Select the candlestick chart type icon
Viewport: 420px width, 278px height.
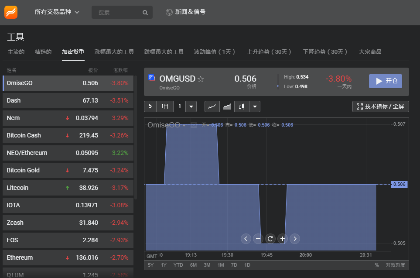[x=242, y=106]
